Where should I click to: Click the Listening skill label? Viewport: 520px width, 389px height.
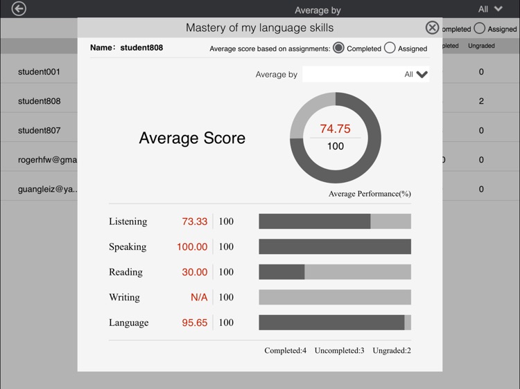[x=128, y=221]
